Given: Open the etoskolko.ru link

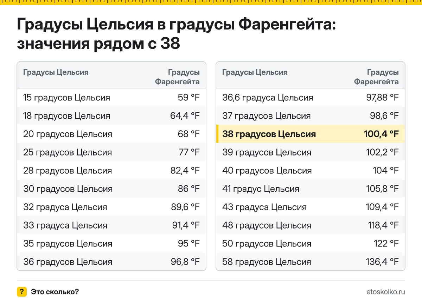Looking at the screenshot, I should [386, 292].
